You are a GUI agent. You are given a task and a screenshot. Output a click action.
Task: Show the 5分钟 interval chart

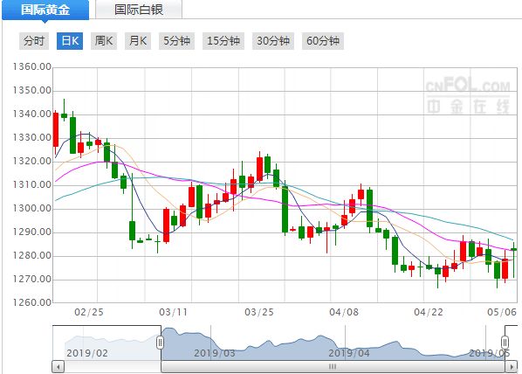point(176,41)
